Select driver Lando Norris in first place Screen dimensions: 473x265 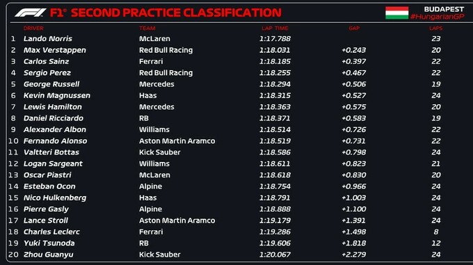[x=48, y=38]
